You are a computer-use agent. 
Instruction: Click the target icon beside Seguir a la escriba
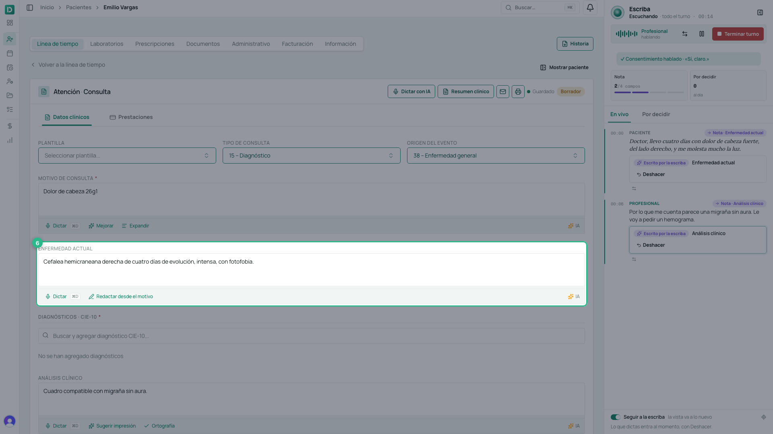764,417
